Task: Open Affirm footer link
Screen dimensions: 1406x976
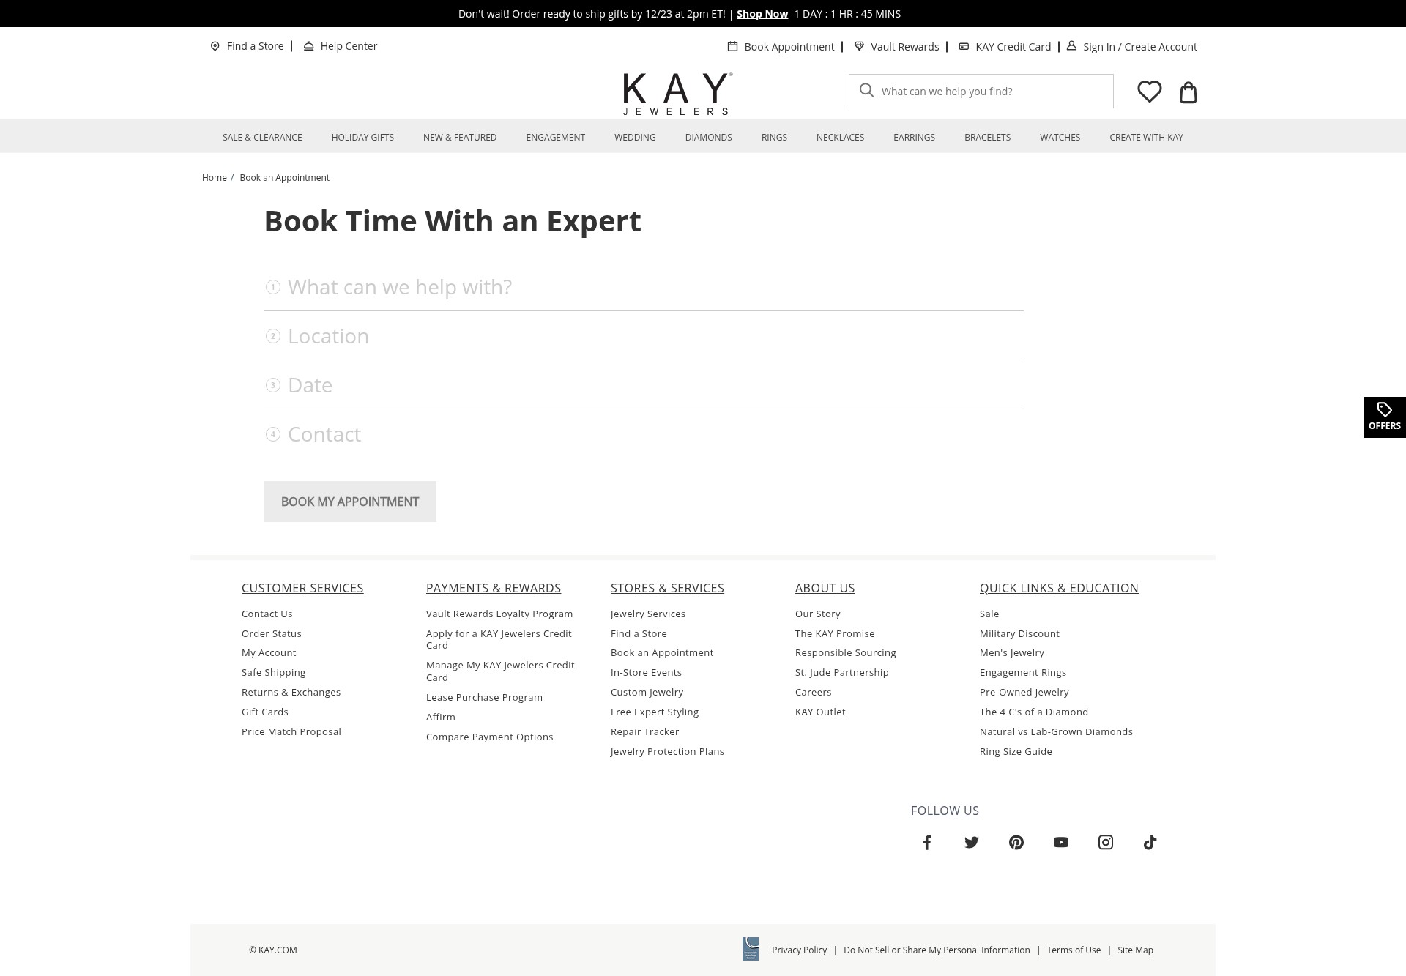Action: [441, 717]
